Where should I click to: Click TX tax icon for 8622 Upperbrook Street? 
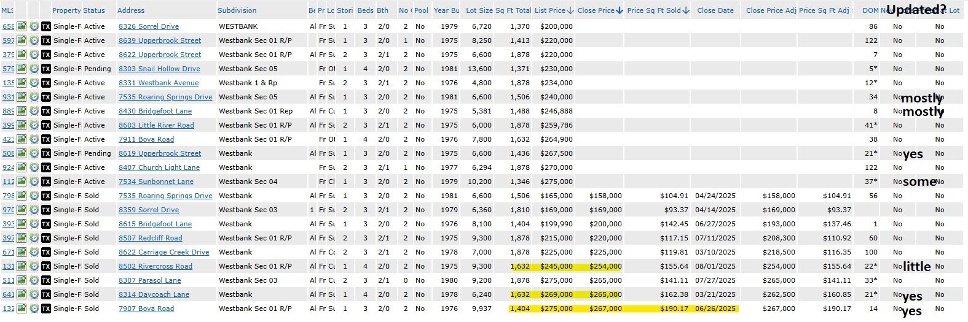(x=46, y=55)
